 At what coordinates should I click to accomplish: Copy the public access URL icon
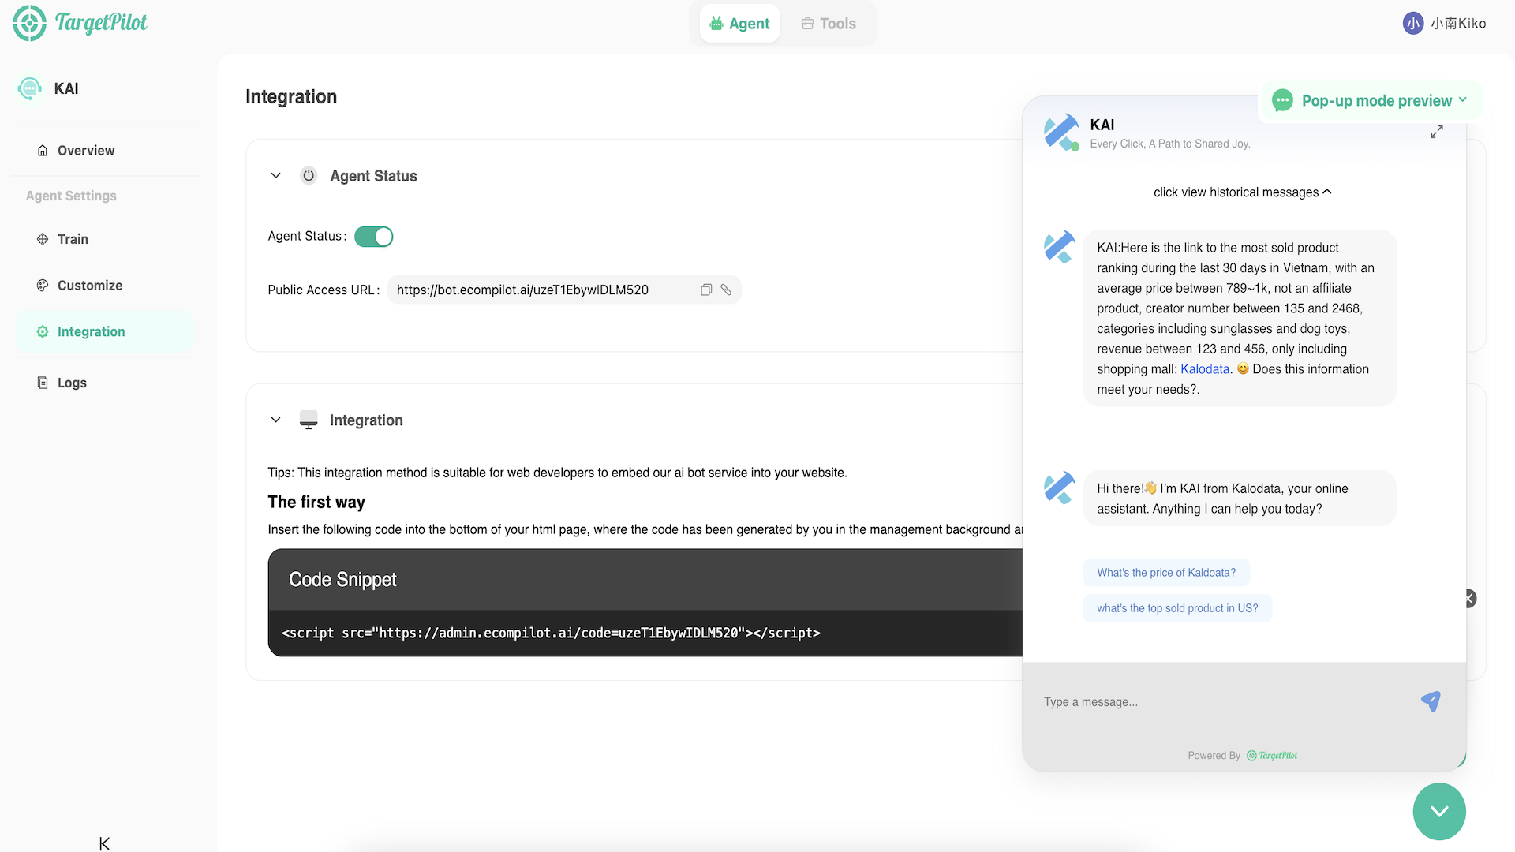[x=706, y=290]
